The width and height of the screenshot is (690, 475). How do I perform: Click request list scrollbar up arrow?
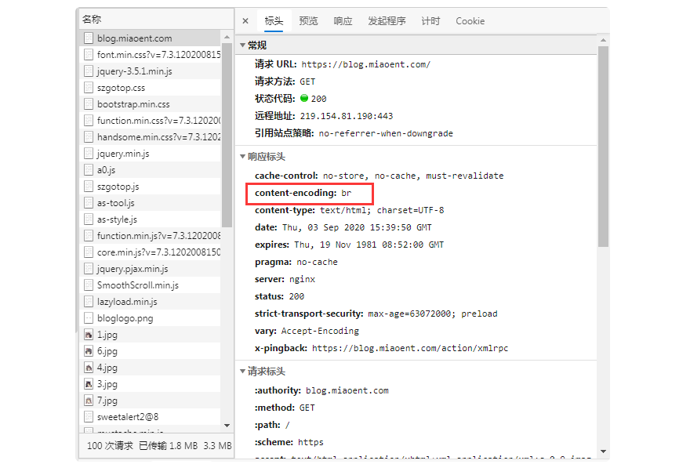click(227, 37)
